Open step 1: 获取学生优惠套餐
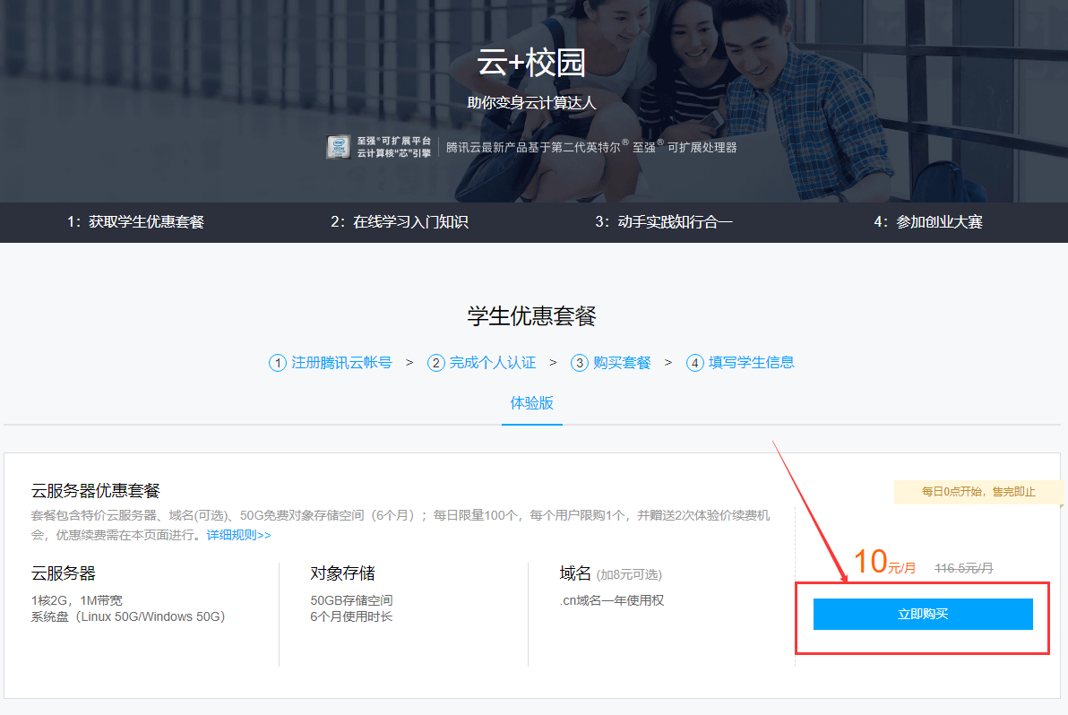Viewport: 1068px width, 715px height. [135, 222]
